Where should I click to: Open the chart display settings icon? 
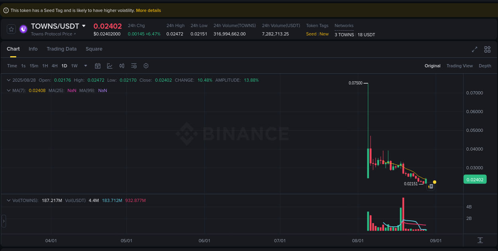(134, 66)
